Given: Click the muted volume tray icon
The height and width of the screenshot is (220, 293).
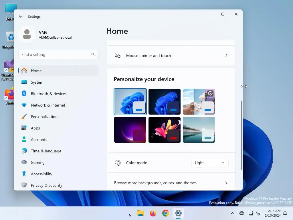Looking at the screenshot, I should (258, 213).
